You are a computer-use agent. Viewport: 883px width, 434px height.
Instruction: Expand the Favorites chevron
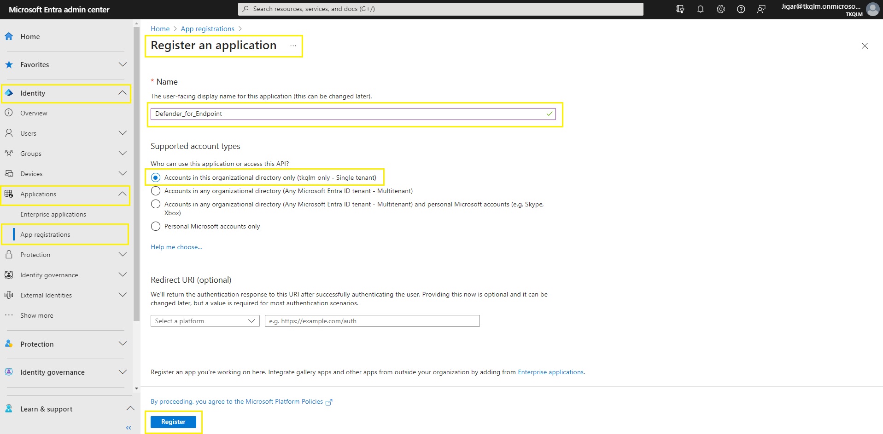click(x=123, y=64)
